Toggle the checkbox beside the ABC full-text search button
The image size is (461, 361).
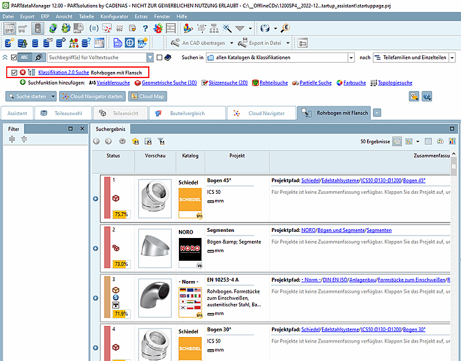[14, 57]
